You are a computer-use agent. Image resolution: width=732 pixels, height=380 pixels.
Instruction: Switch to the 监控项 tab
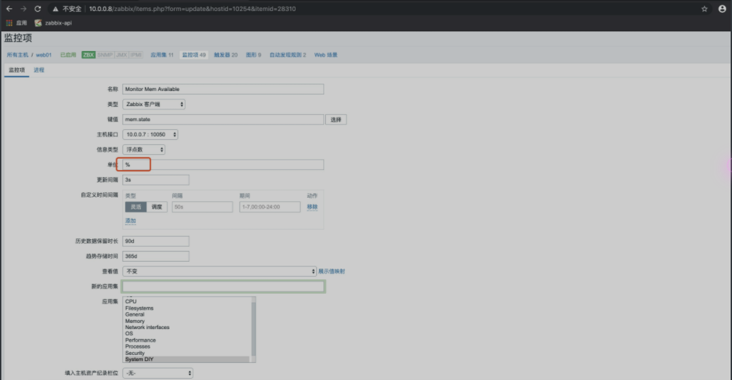click(17, 70)
